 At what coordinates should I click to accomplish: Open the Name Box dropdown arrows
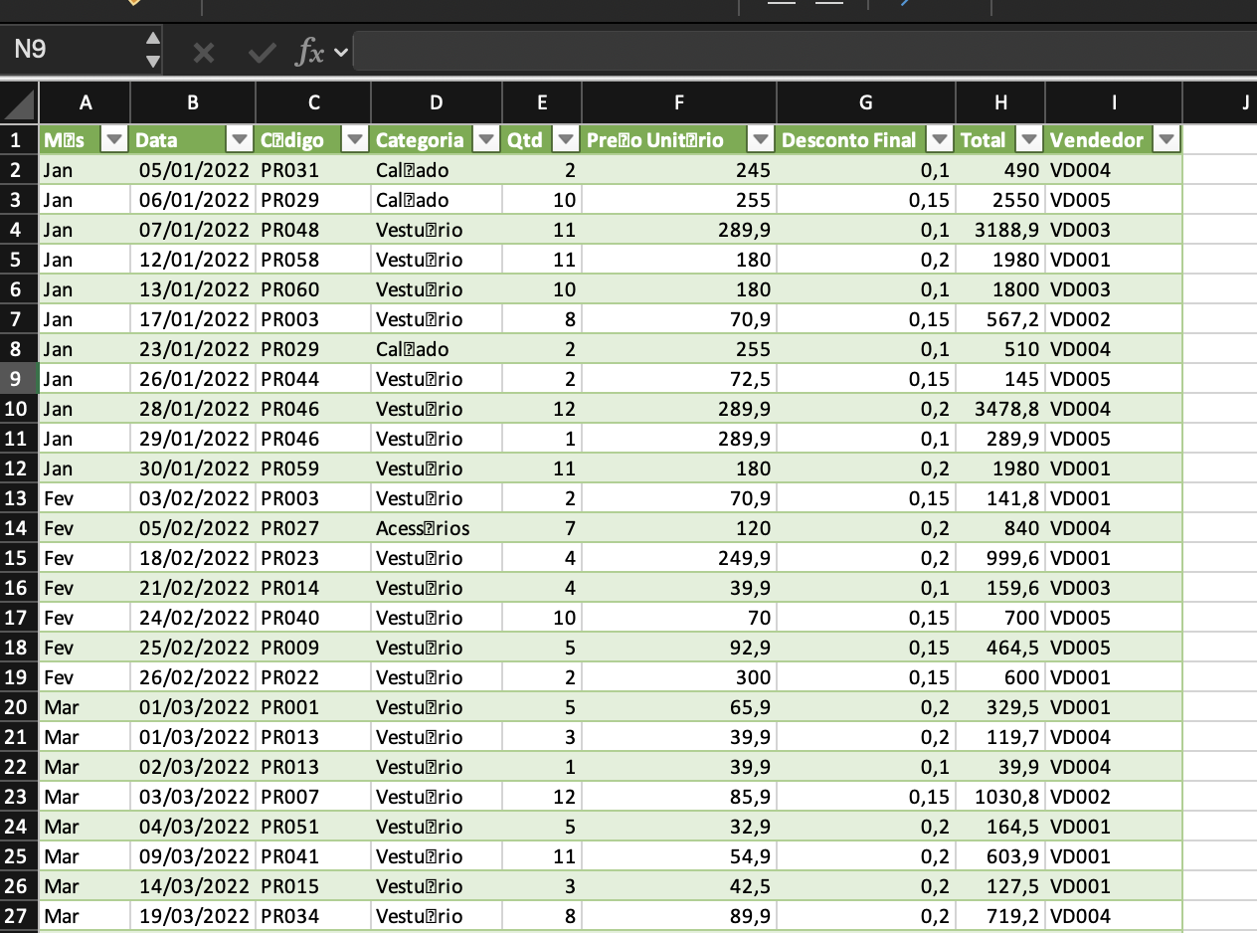click(x=152, y=50)
